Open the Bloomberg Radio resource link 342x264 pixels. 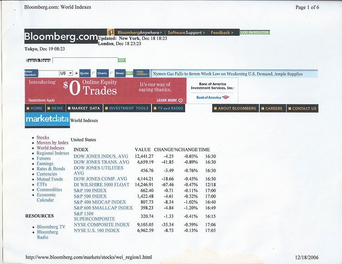point(47,235)
